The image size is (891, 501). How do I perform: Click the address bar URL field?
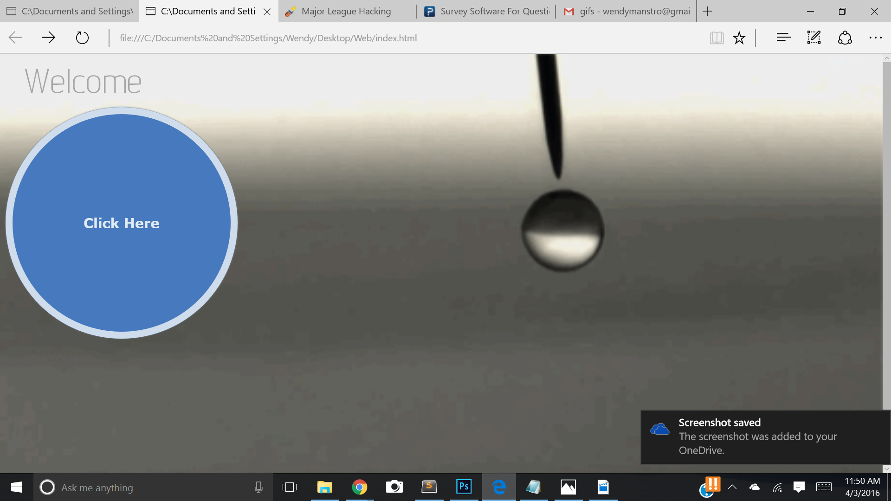click(x=268, y=38)
